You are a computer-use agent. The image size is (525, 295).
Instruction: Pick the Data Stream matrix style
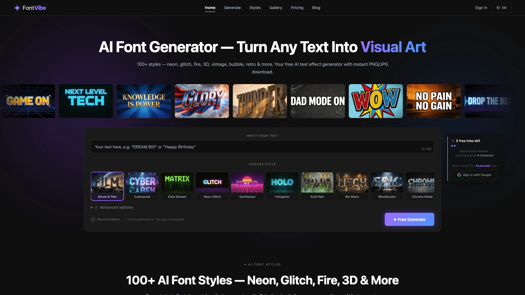pyautogui.click(x=177, y=186)
